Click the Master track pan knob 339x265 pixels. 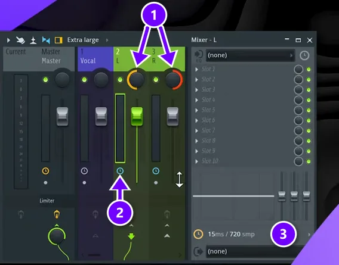click(62, 79)
